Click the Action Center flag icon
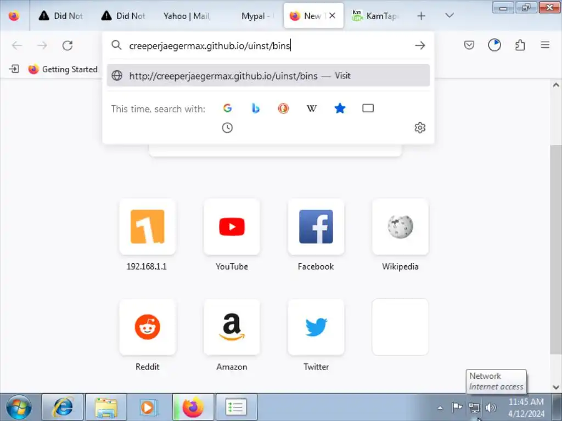Image resolution: width=562 pixels, height=421 pixels. pos(457,407)
